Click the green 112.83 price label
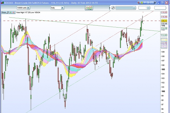 pyautogui.click(x=164, y=35)
